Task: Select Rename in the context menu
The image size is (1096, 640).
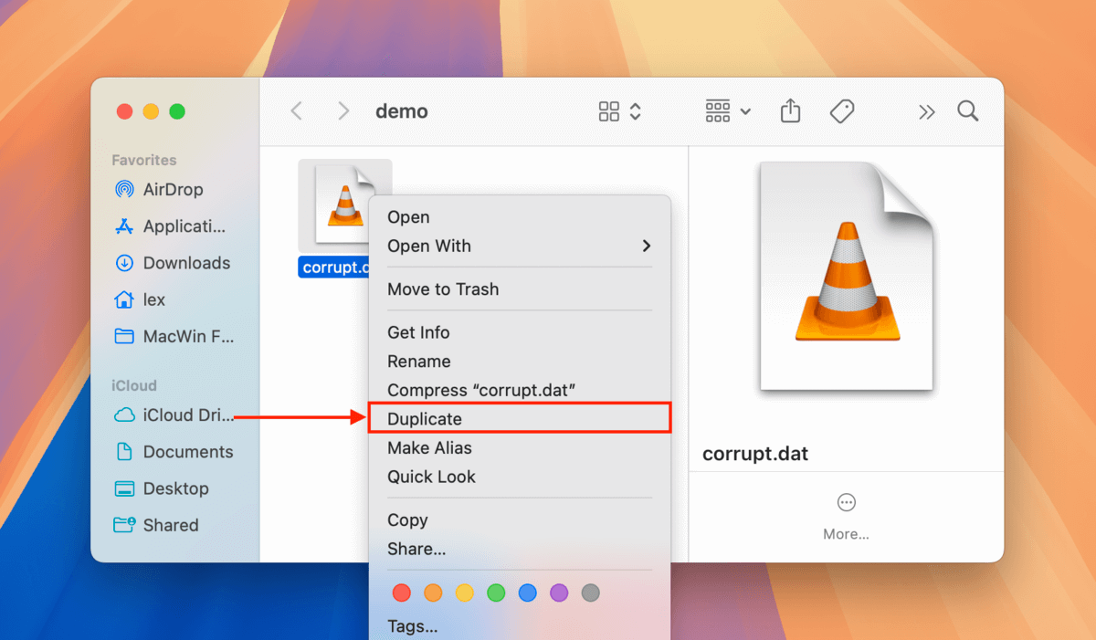Action: 520,362
